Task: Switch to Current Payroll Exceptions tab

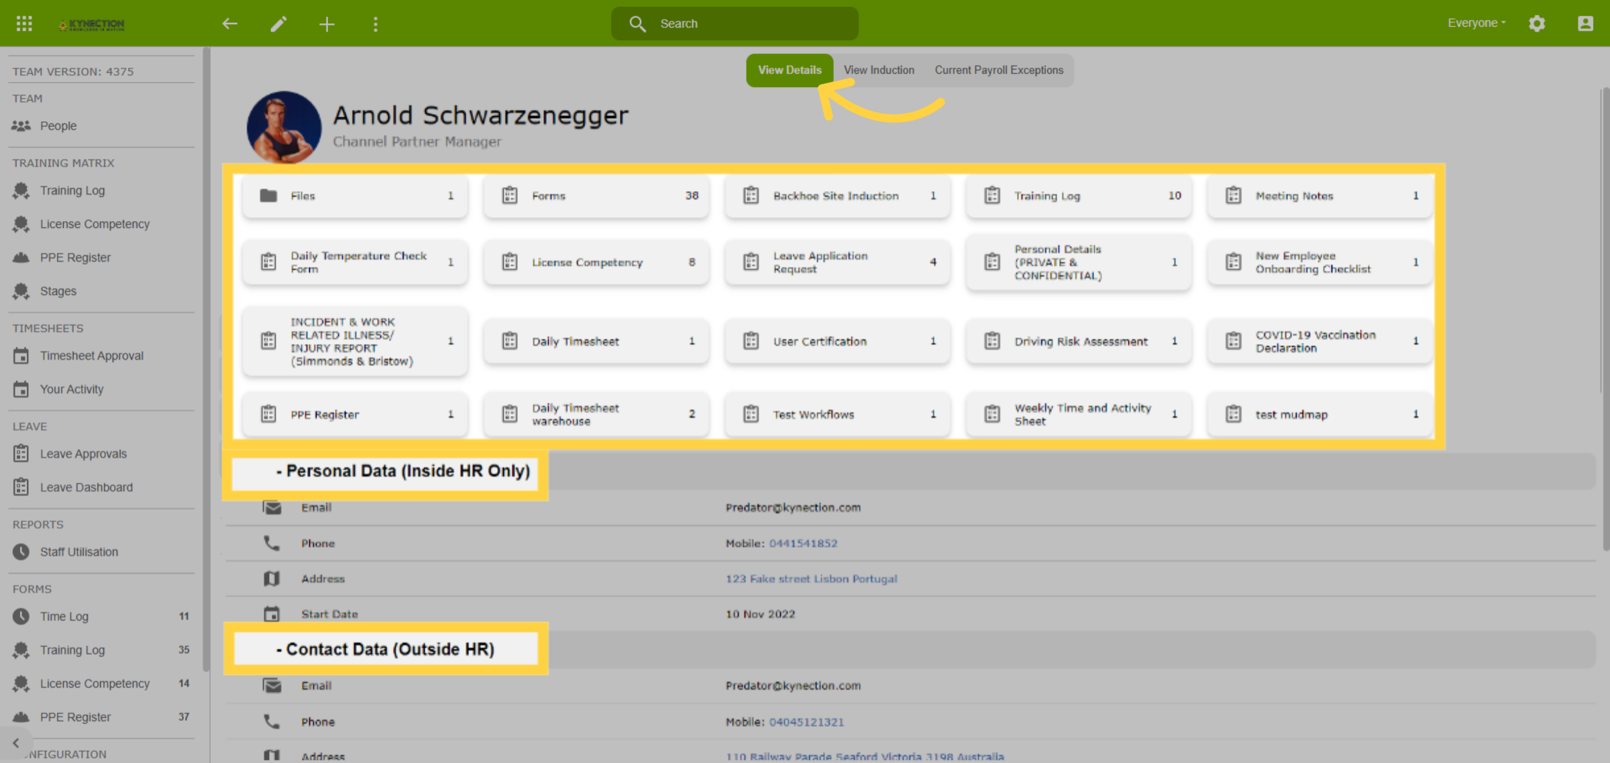Action: tap(999, 70)
